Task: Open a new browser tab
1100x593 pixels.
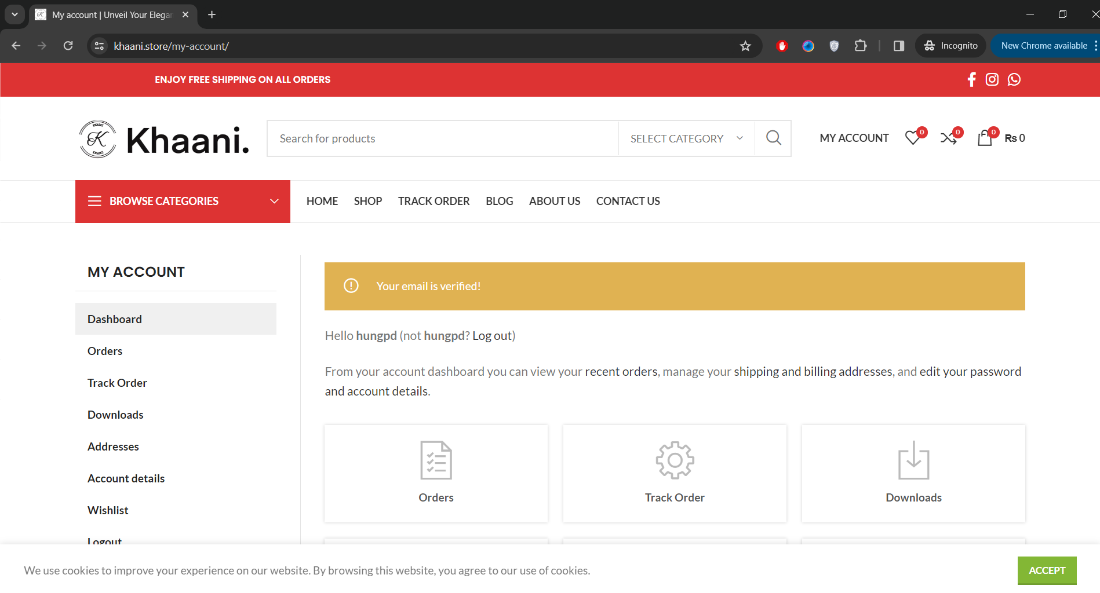Action: (212, 14)
